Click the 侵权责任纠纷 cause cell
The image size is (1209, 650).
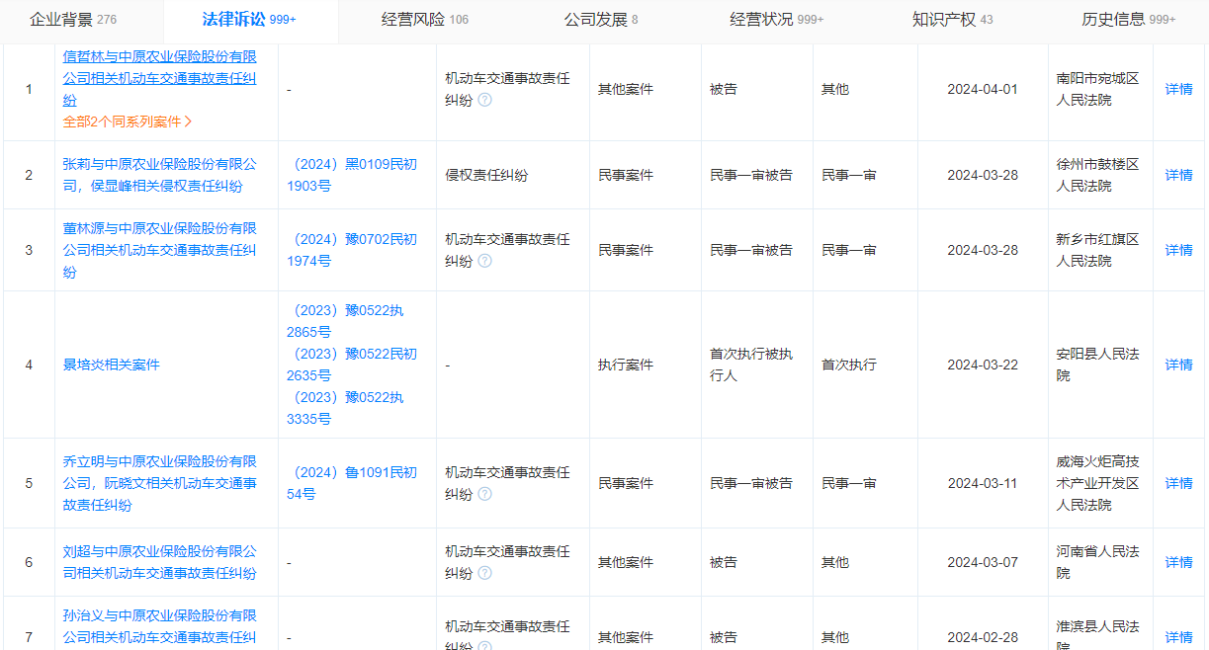[x=486, y=175]
